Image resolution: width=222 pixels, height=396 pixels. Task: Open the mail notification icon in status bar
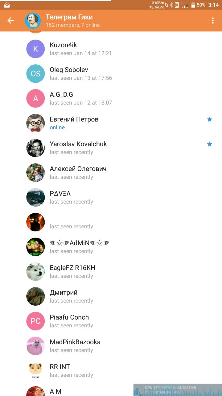pyautogui.click(x=7, y=5)
